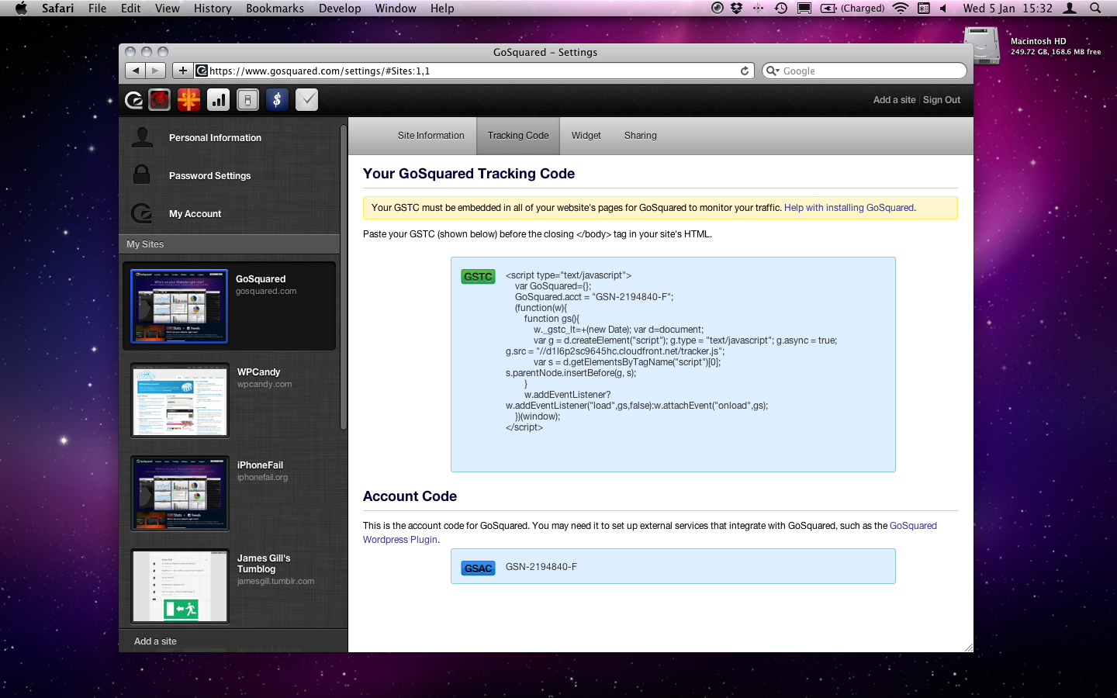Click the light switch settings icon
This screenshot has width=1117, height=698.
247,100
